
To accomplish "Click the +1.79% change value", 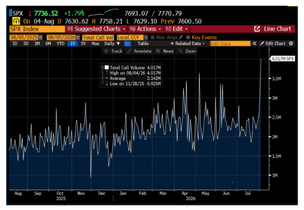I will pyautogui.click(x=74, y=13).
